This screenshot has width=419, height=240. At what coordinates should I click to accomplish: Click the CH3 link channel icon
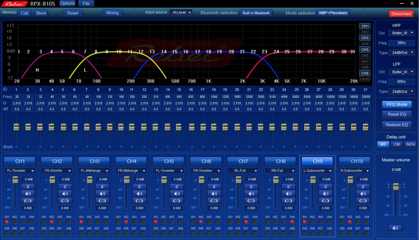click(102, 201)
